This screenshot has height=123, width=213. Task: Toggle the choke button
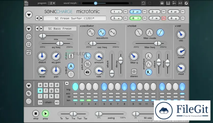[x=71, y=56]
